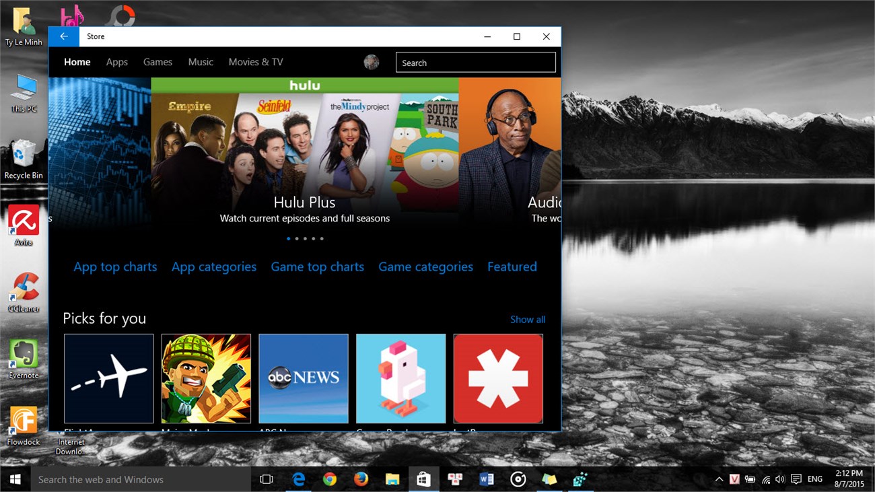The width and height of the screenshot is (875, 492).
Task: Open the account profile picture in Store
Action: point(372,62)
